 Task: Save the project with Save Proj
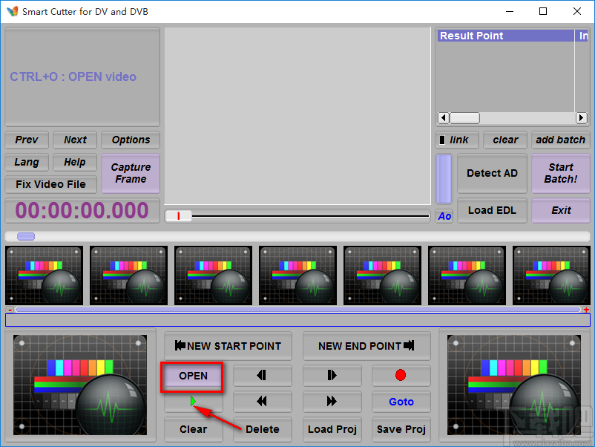tap(401, 429)
